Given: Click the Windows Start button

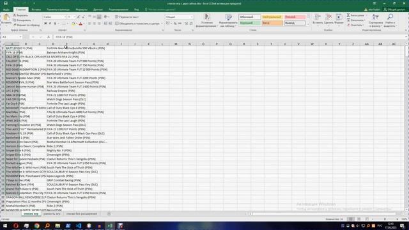Looking at the screenshot, I should [x=5, y=226].
